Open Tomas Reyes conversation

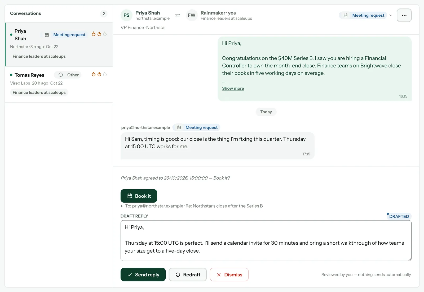coord(59,84)
